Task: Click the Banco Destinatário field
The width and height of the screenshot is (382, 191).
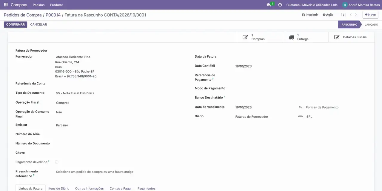Action: click(x=301, y=98)
